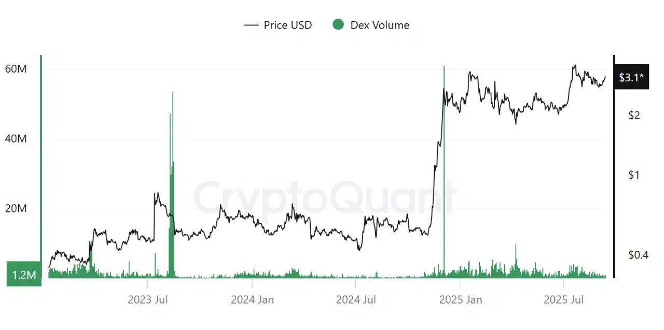This screenshot has height=330, width=664.
Task: Select the 2025 Jul date tick
Action: point(564,299)
